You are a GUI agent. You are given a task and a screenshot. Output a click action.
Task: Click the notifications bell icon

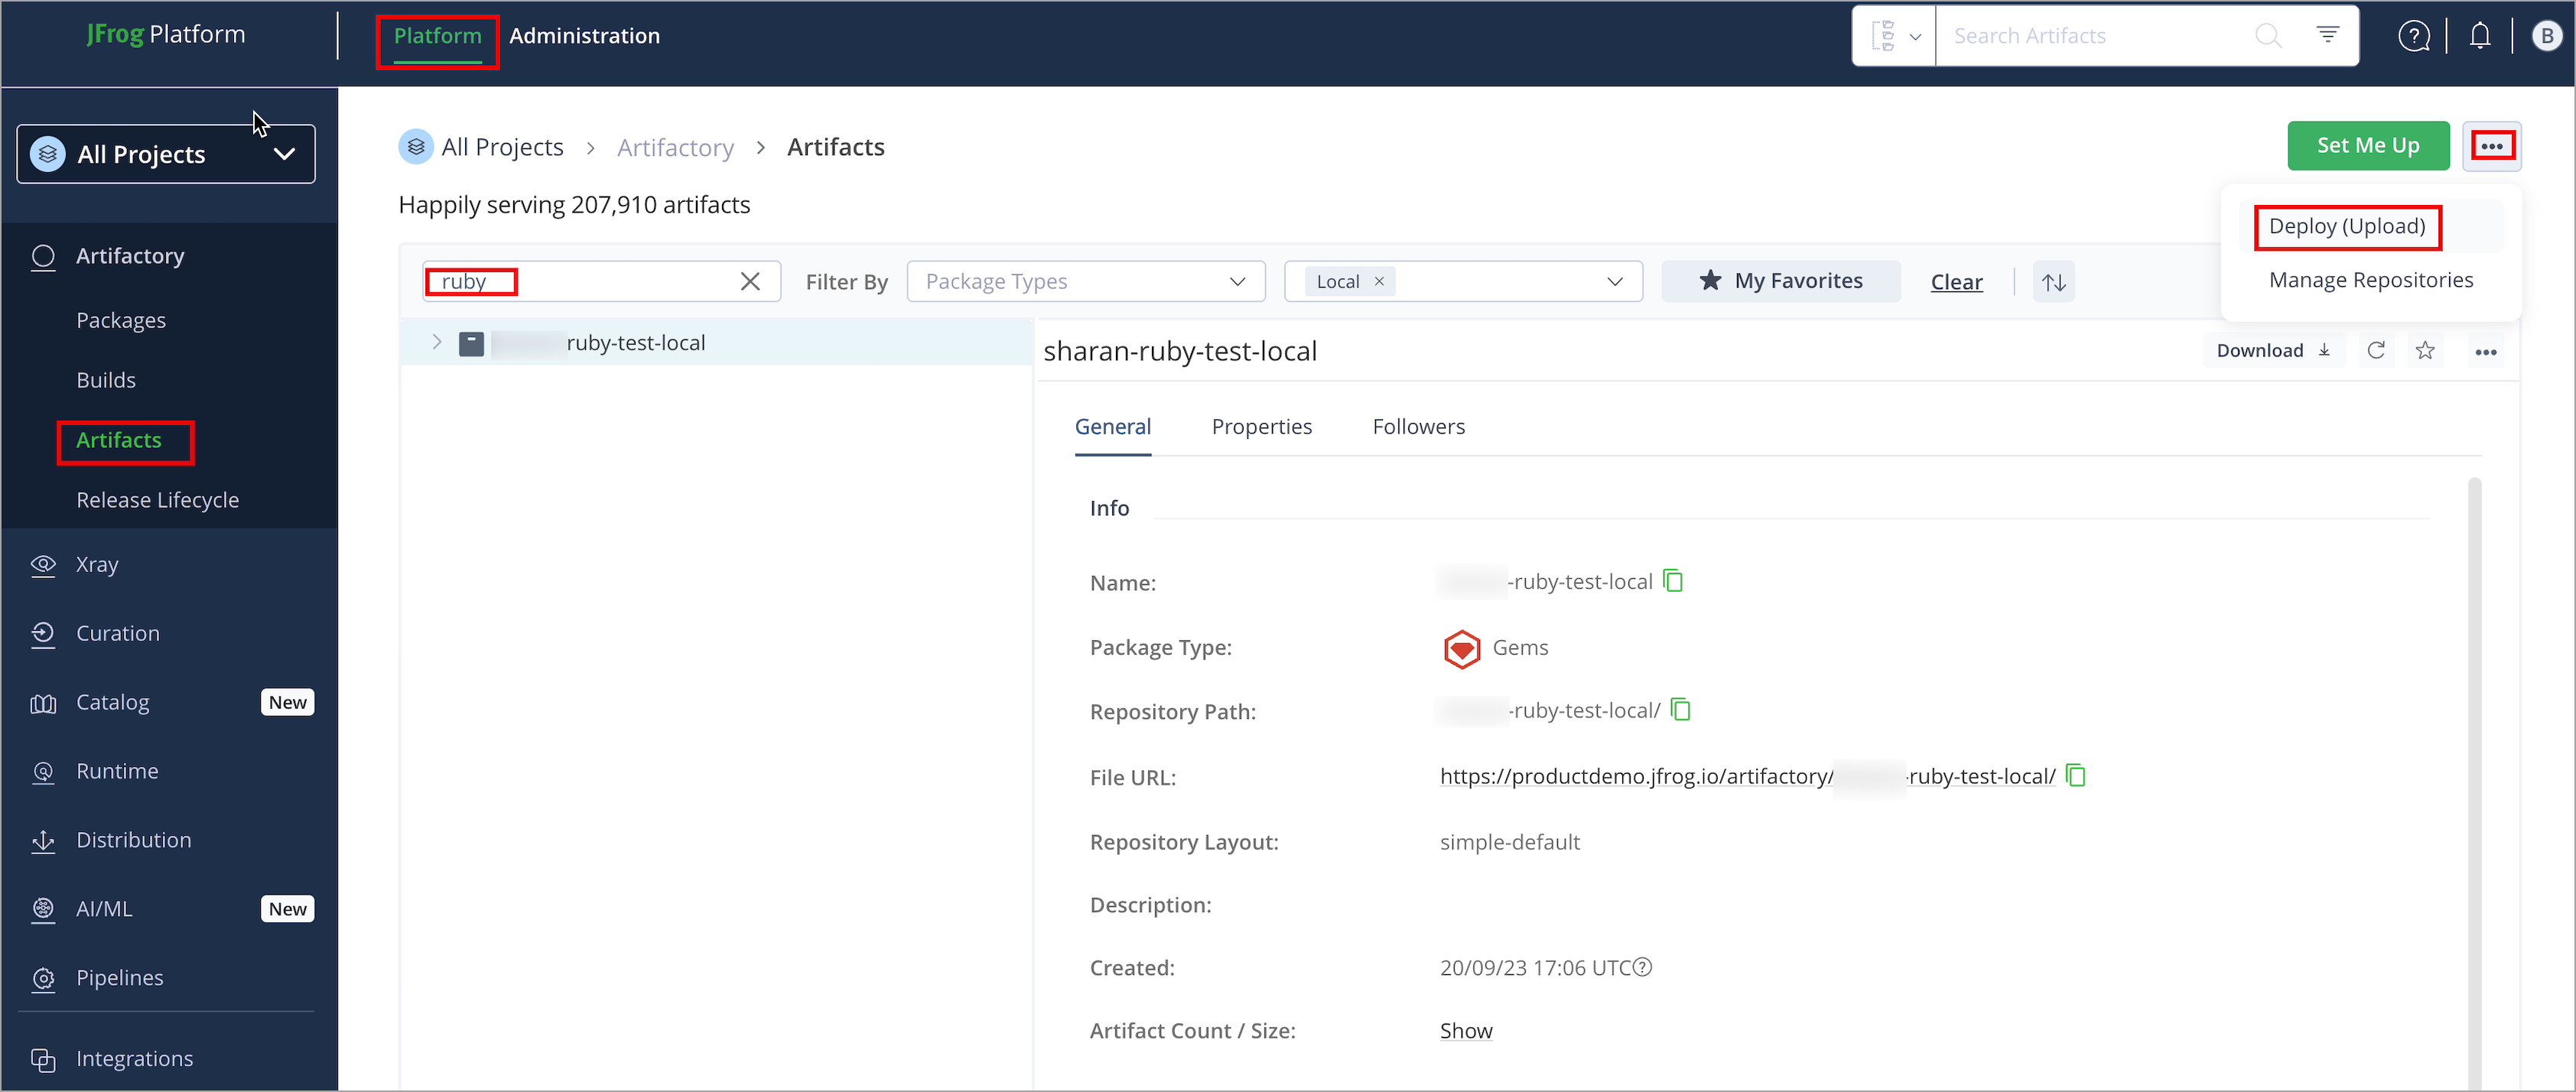2480,35
